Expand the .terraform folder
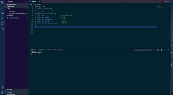This screenshot has height=95, width=173. [x=17, y=11]
